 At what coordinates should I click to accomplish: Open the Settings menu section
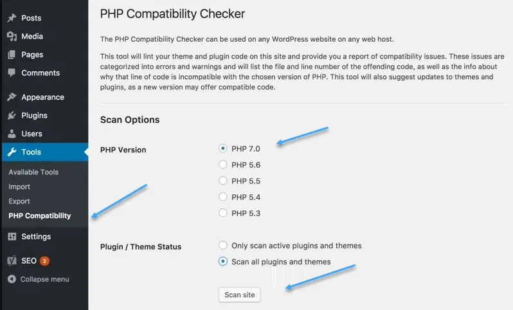pos(35,236)
